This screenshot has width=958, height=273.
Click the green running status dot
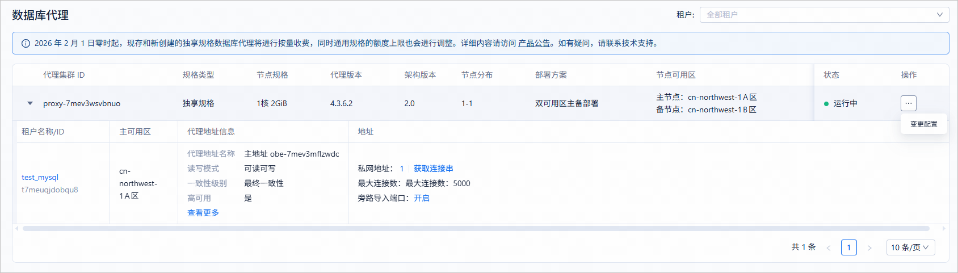[x=826, y=104]
